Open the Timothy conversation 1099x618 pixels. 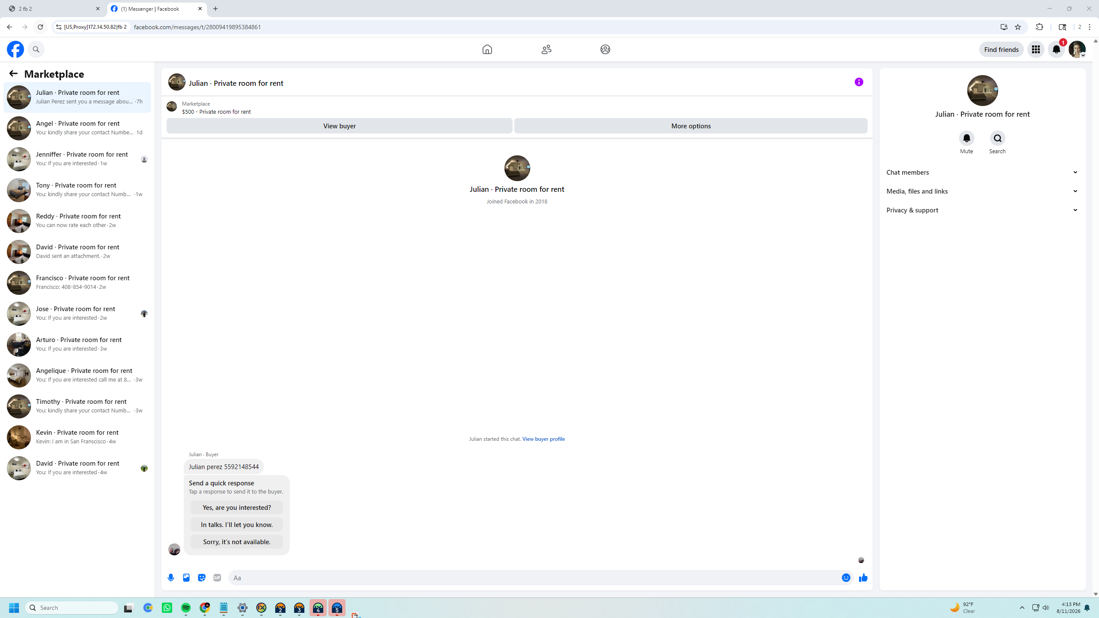tap(77, 406)
